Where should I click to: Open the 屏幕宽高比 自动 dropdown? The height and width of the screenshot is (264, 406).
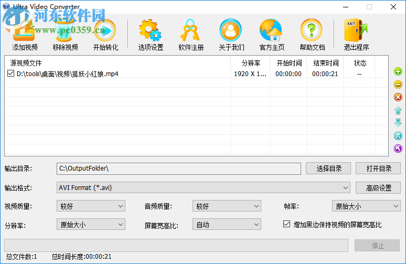[227, 224]
